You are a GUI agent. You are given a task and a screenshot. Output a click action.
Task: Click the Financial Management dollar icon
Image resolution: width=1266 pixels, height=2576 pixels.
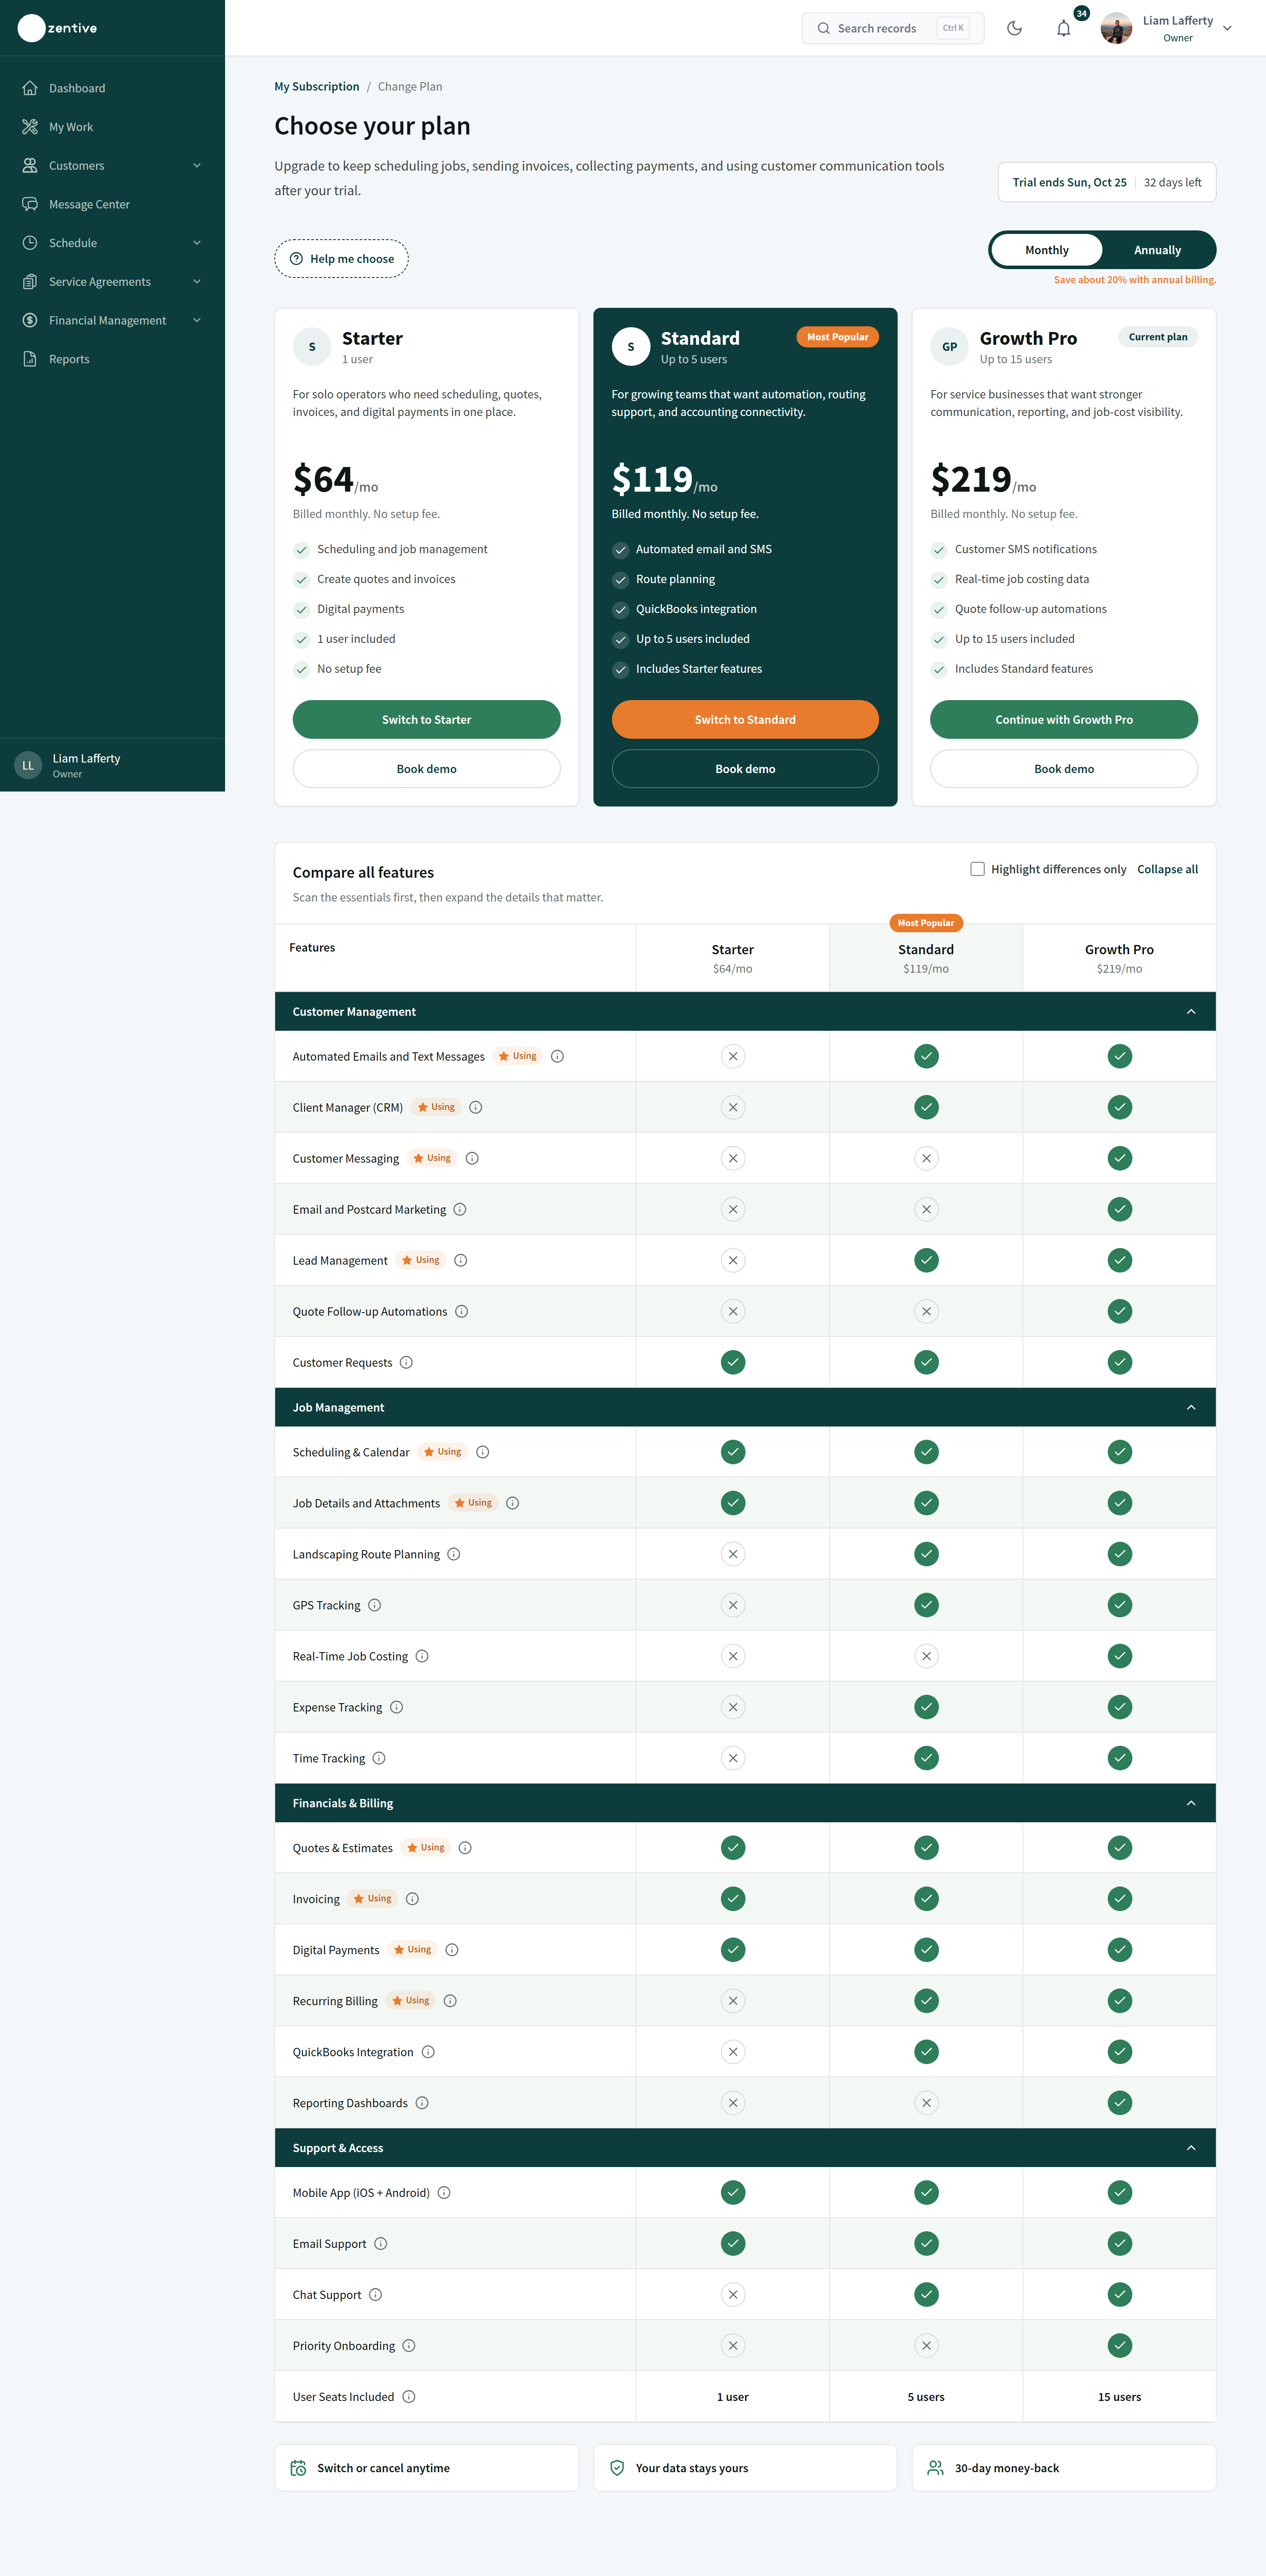click(x=30, y=320)
